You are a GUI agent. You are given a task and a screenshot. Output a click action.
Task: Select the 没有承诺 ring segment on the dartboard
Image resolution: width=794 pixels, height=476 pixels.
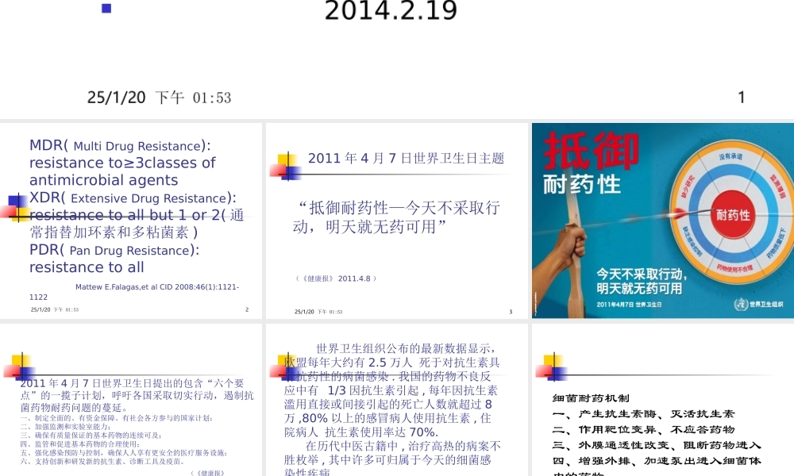[730, 155]
